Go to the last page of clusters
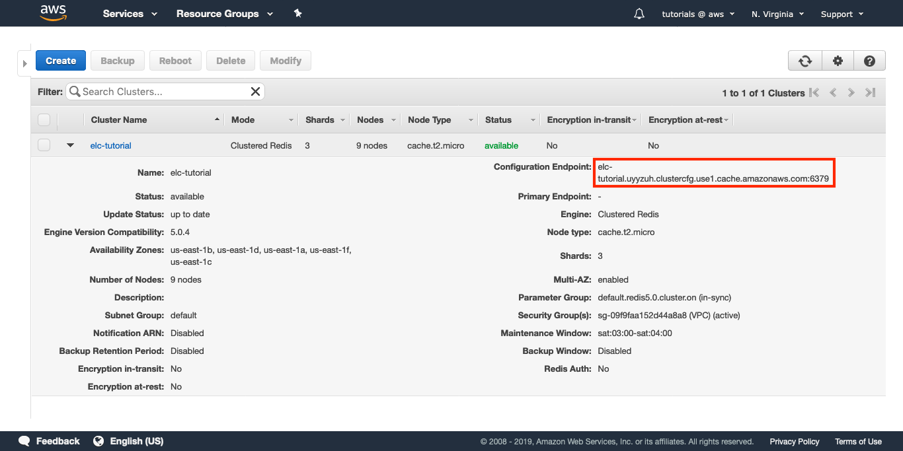Viewport: 903px width, 451px height. coord(871,93)
